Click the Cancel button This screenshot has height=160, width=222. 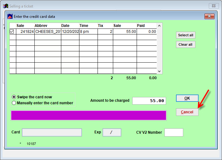coord(187,112)
